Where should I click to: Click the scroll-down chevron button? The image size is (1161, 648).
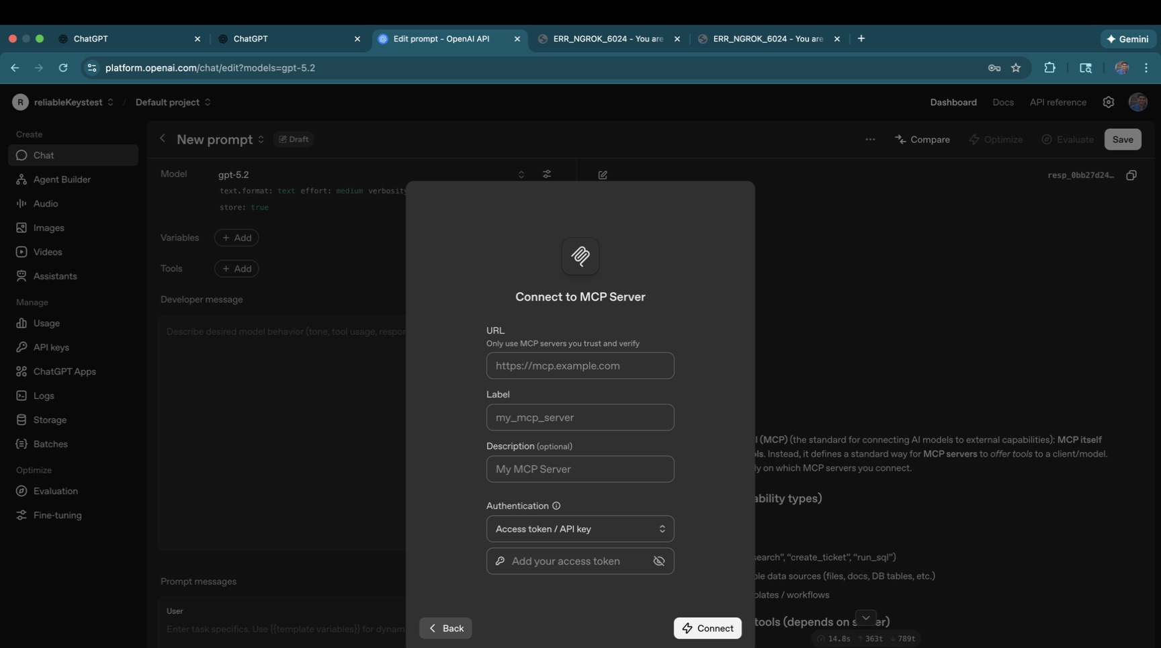point(865,618)
